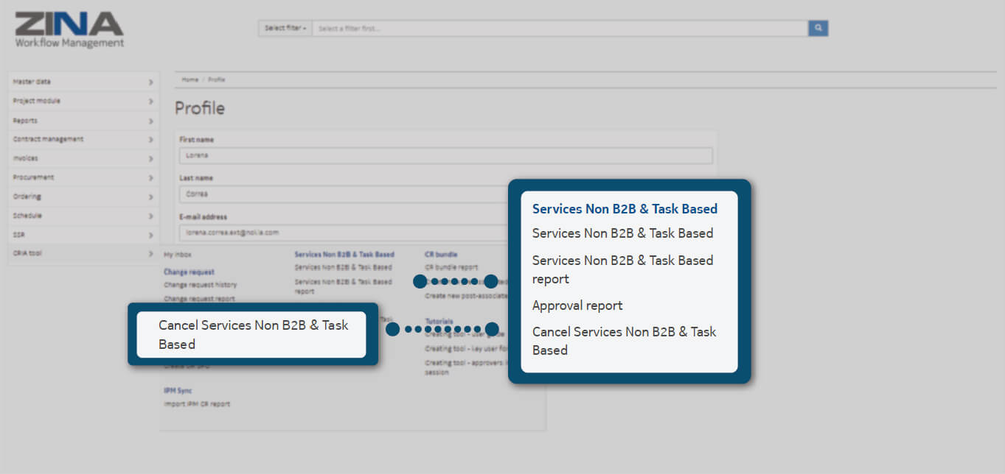Click the Procurement chevron arrow

[x=150, y=177]
